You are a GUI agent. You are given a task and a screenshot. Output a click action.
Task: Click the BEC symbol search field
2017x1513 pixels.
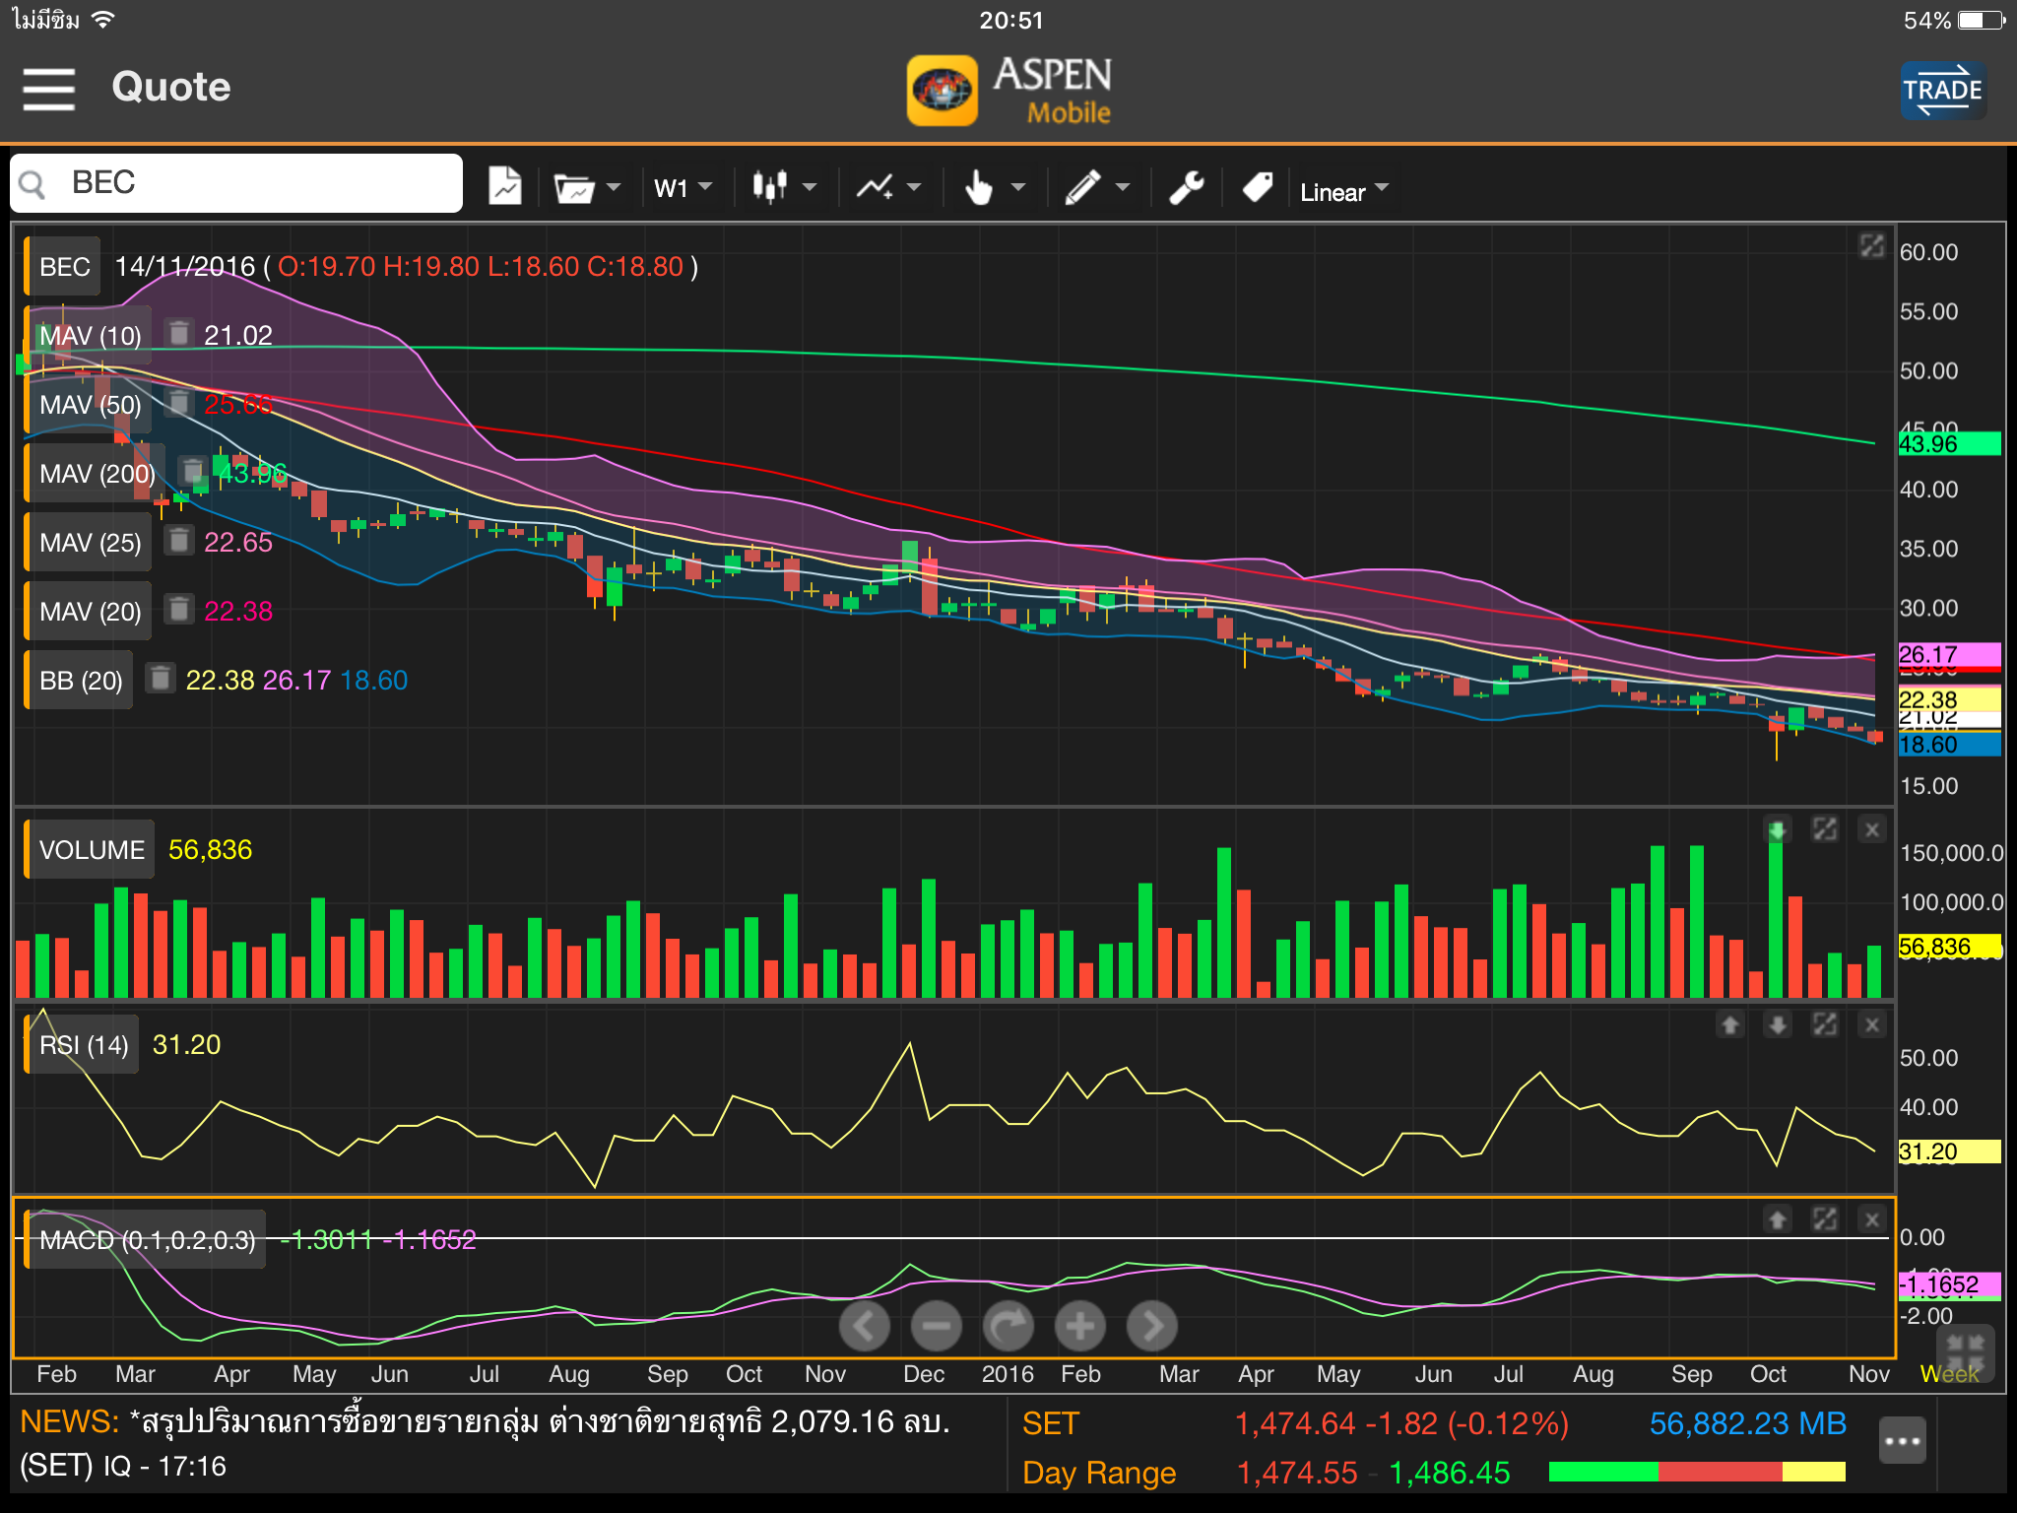236,183
